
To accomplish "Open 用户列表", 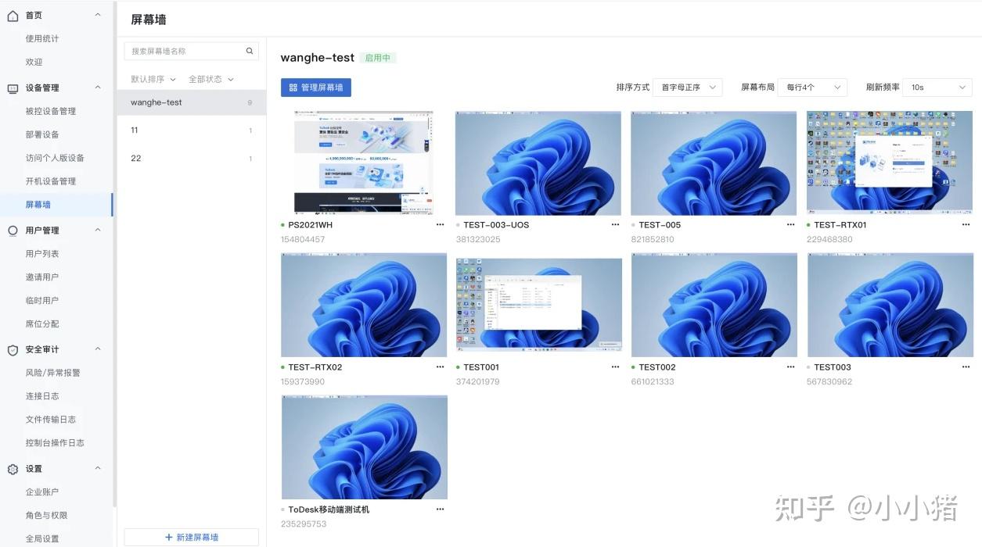I will 42,254.
